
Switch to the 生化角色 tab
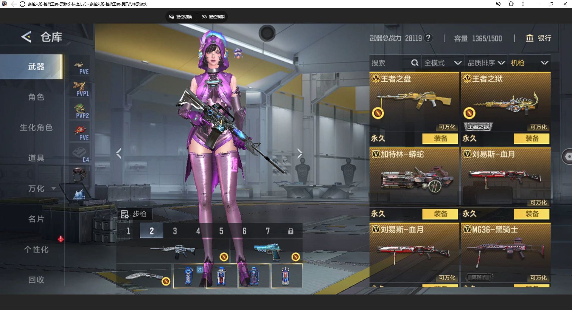pos(36,128)
